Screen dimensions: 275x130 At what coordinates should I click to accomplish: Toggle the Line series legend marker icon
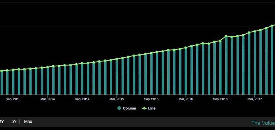click(144, 109)
